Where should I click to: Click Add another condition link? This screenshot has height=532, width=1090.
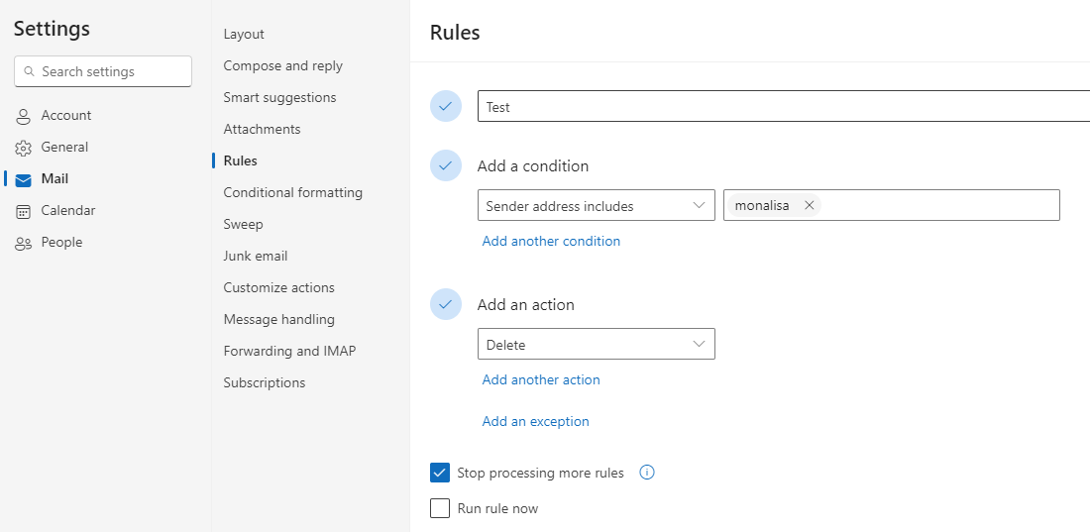tap(551, 241)
